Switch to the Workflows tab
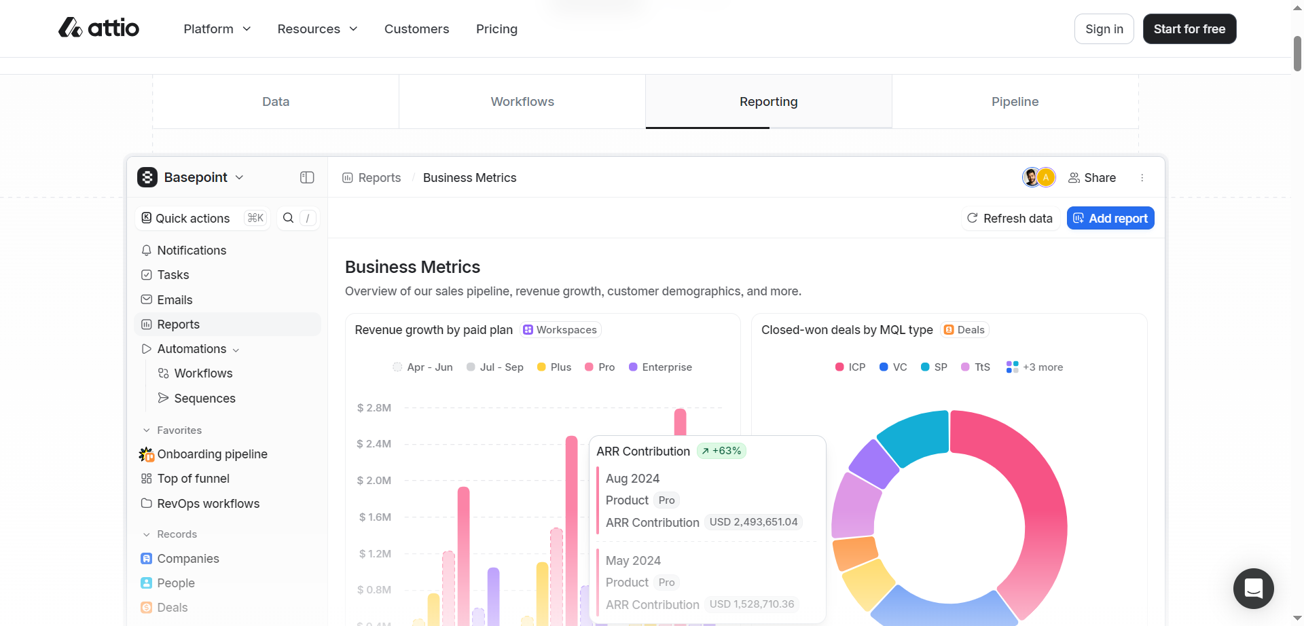1304x626 pixels. [x=522, y=101]
